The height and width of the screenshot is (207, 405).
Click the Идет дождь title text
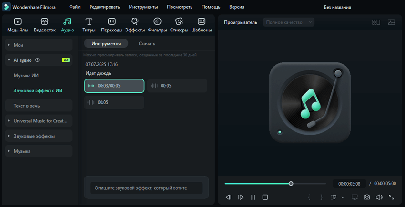[x=99, y=73]
